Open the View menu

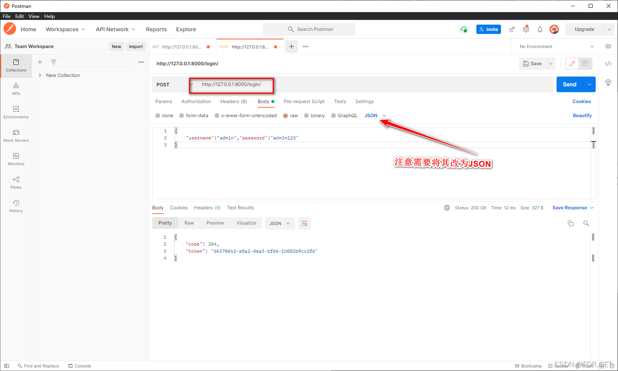click(x=34, y=16)
